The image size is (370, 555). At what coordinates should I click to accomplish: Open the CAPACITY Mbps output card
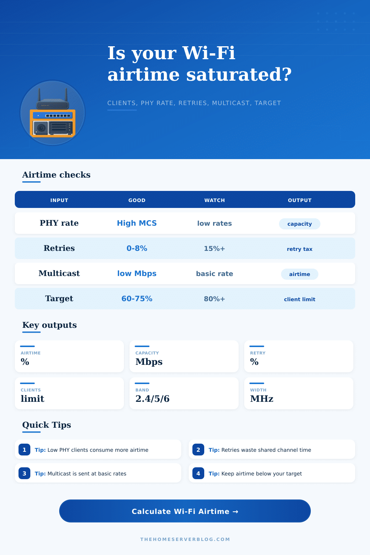pyautogui.click(x=184, y=356)
